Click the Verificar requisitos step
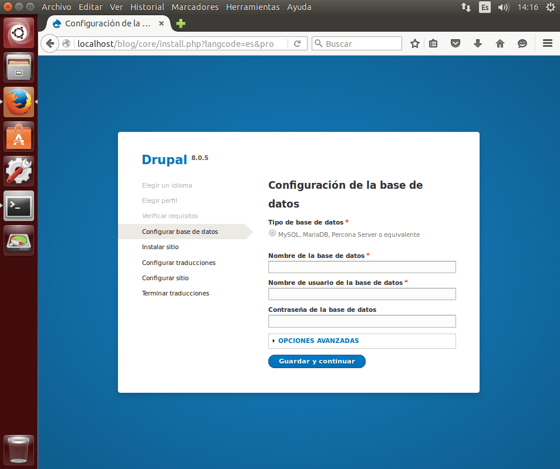This screenshot has height=469, width=560. tap(170, 216)
